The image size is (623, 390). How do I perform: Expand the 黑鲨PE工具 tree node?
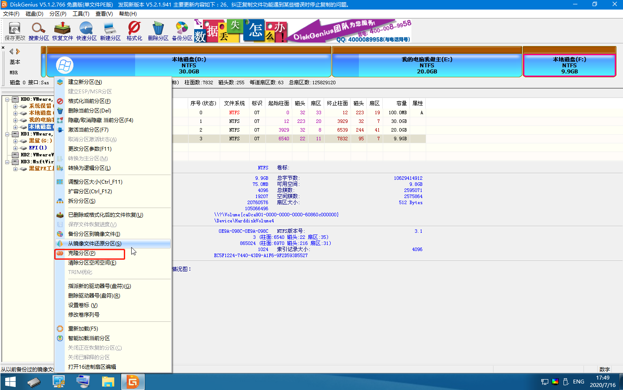click(15, 169)
